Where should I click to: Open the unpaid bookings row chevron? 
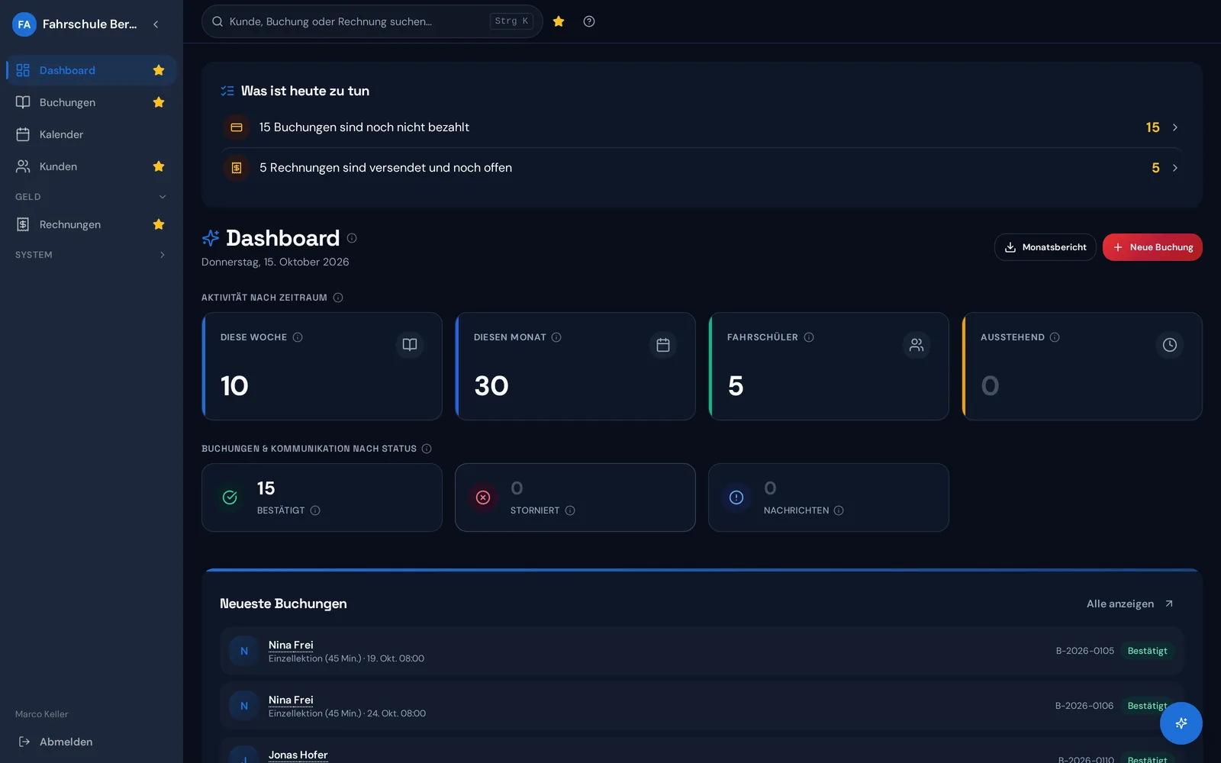1175,127
